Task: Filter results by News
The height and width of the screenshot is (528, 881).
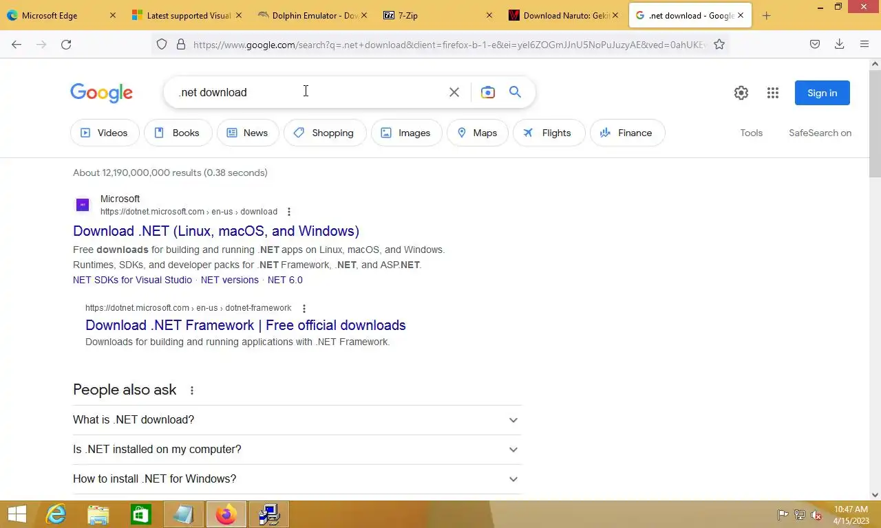Action: [248, 133]
